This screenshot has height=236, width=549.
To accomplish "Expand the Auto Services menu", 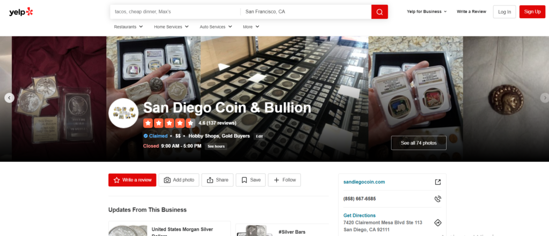I will click(x=216, y=27).
